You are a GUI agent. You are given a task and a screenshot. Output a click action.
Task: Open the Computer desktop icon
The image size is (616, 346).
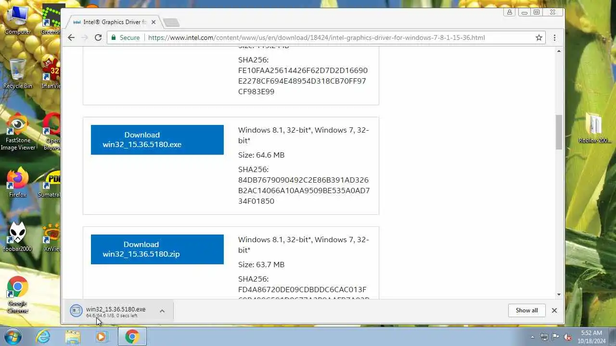tap(18, 20)
